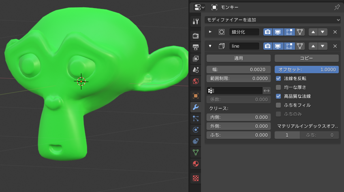Expand the 細分化 modifier panel
The image size is (344, 192).
pos(210,32)
